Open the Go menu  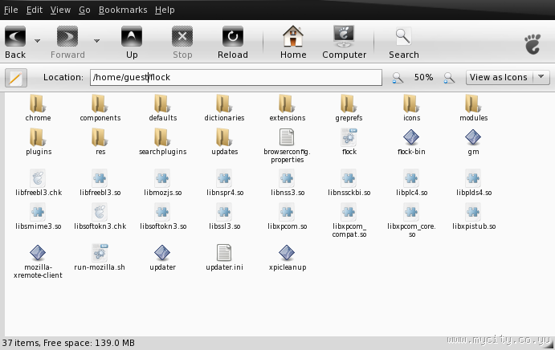pos(84,10)
